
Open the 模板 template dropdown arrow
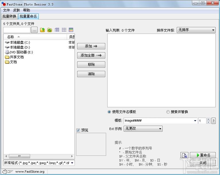coord(195,121)
